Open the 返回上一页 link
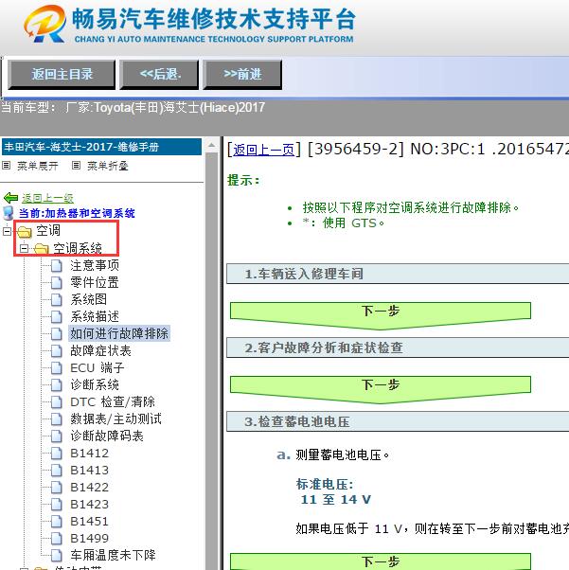569x570 pixels. (263, 150)
